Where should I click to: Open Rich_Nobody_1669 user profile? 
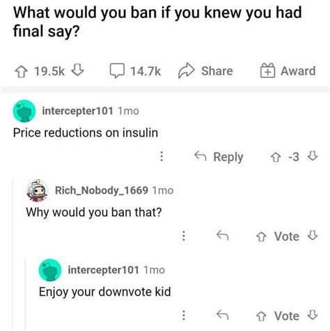tap(102, 190)
